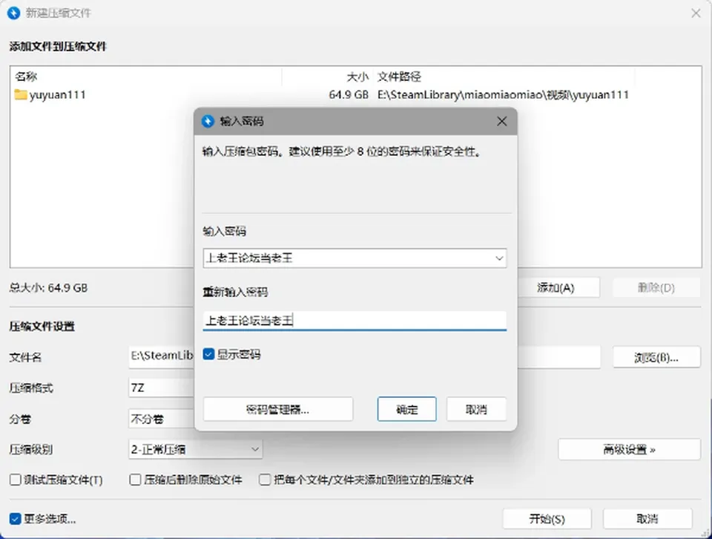Uncheck the 显示密码 checkbox

(208, 354)
